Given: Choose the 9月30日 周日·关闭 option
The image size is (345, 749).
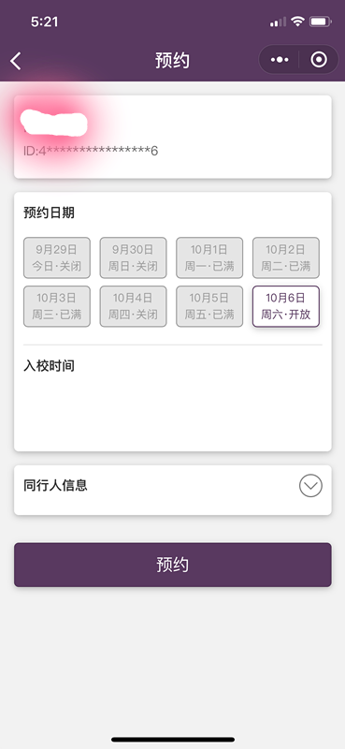Looking at the screenshot, I should point(133,257).
